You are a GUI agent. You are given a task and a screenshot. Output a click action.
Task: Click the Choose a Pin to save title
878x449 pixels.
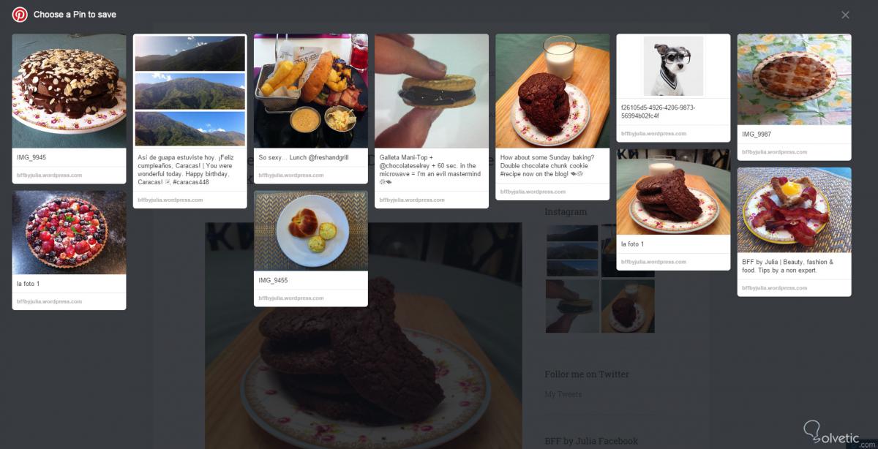(75, 15)
